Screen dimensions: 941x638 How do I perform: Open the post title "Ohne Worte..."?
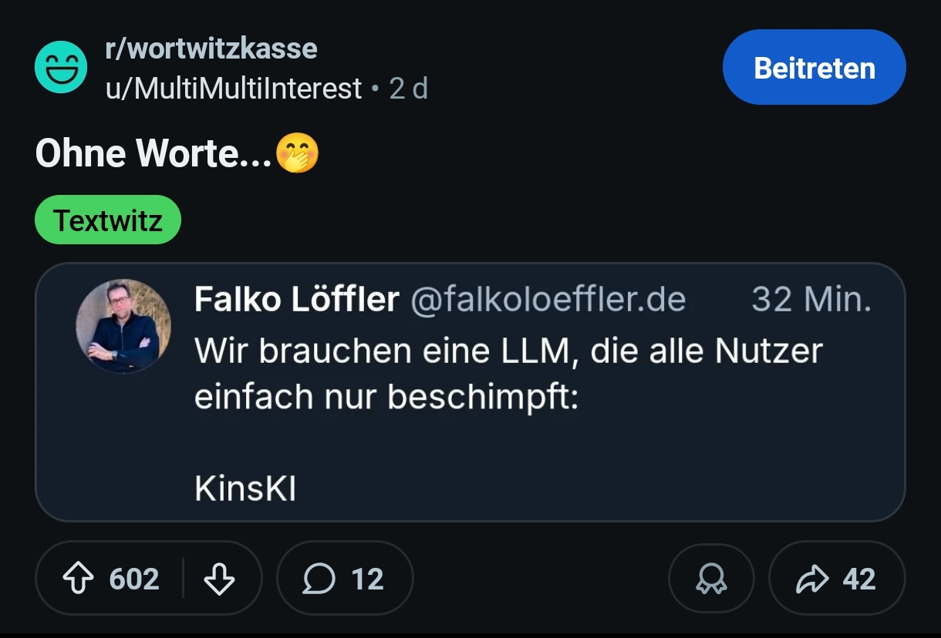click(x=153, y=153)
